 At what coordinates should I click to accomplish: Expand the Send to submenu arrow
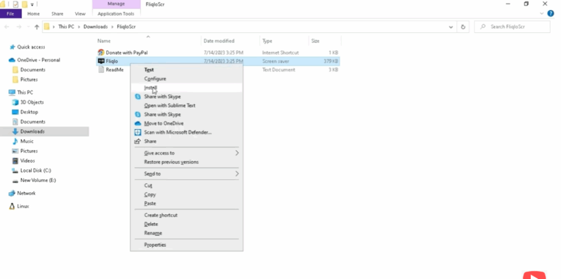tap(237, 174)
